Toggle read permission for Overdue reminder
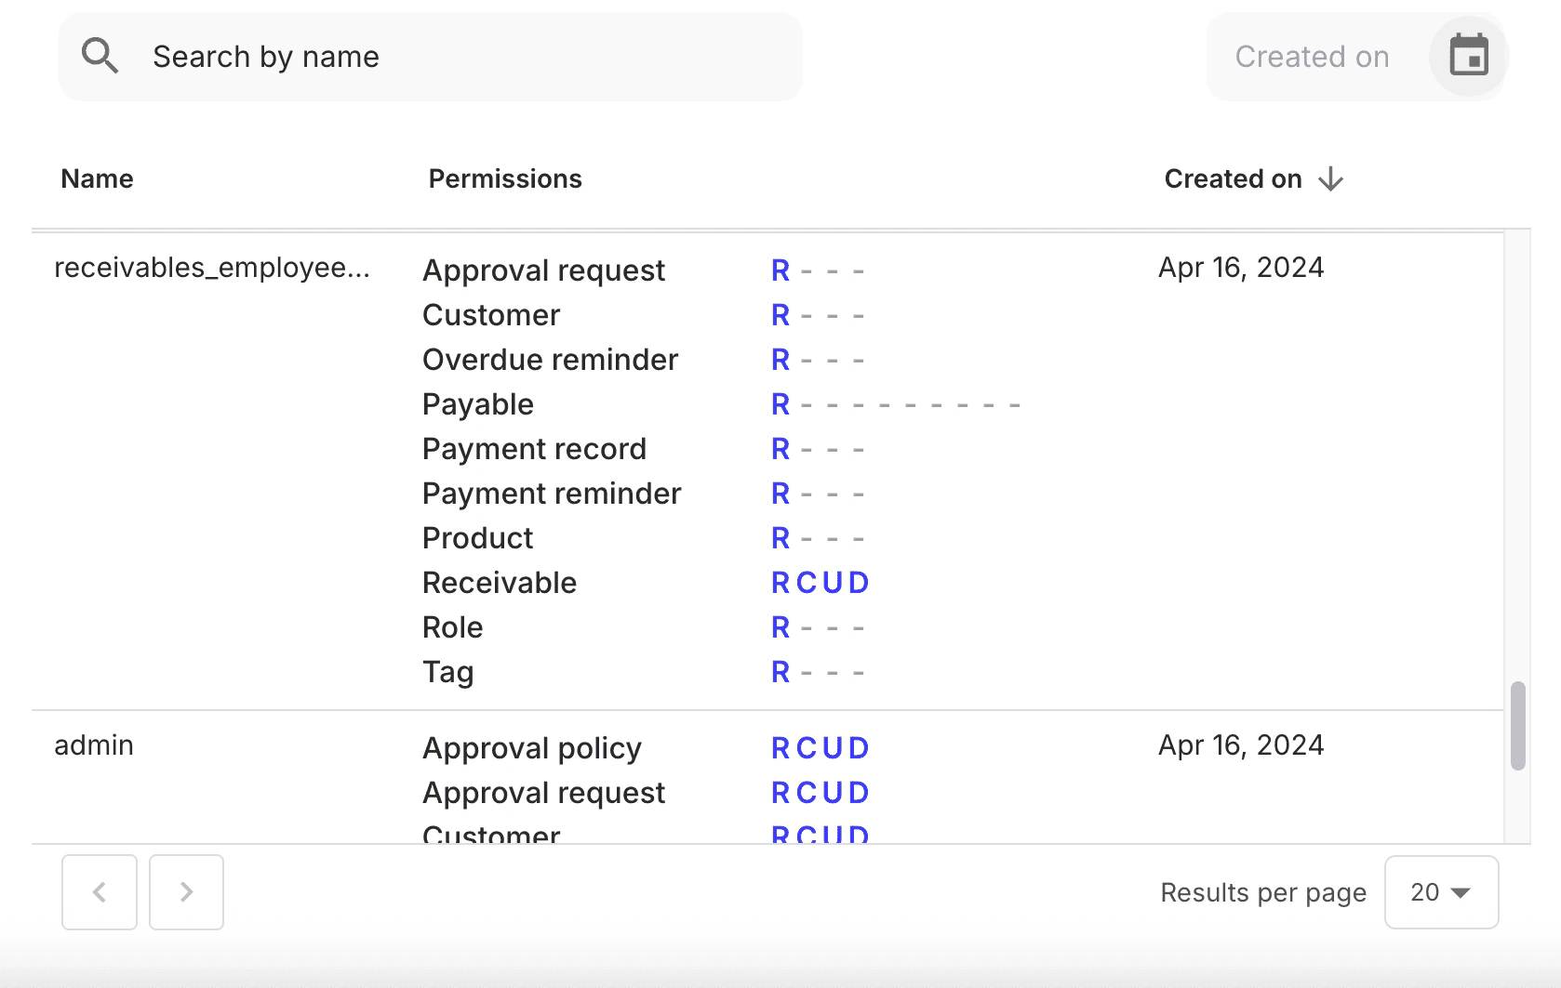This screenshot has width=1561, height=988. point(780,359)
